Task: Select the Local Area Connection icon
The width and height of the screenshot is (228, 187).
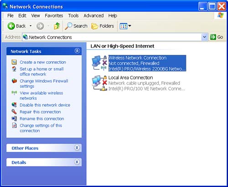Action: [x=99, y=83]
